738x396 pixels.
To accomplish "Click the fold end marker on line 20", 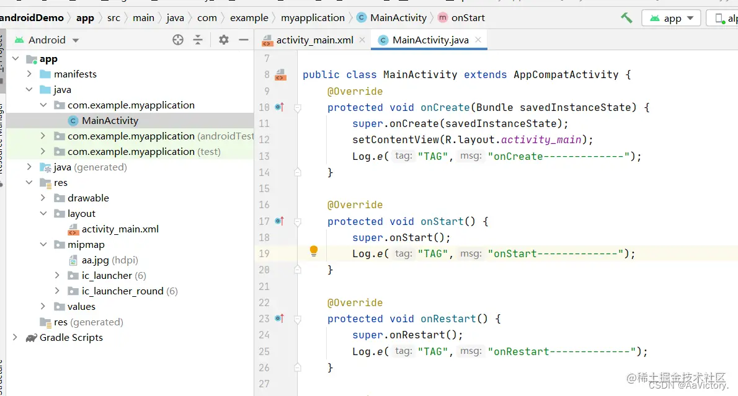I will point(298,270).
